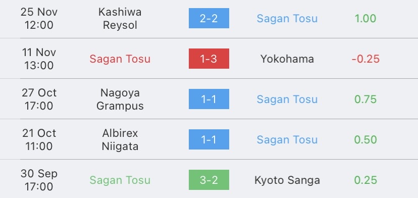Image resolution: width=418 pixels, height=198 pixels.
Task: Select the 0.75 handicap value
Action: (365, 100)
